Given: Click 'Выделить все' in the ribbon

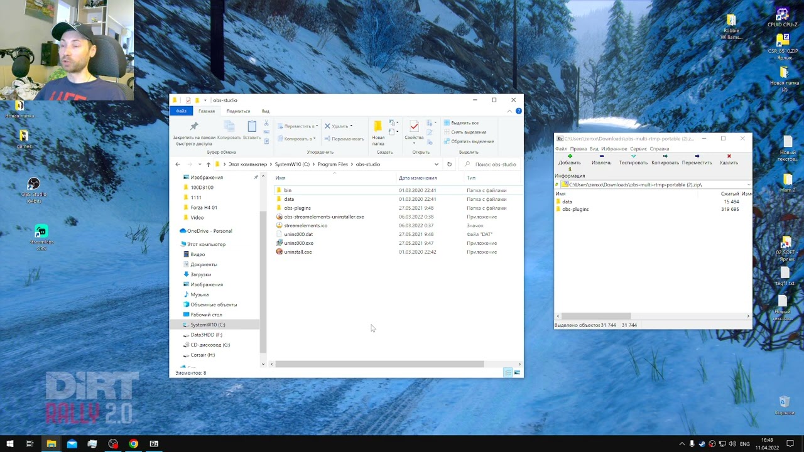Looking at the screenshot, I should click(461, 123).
